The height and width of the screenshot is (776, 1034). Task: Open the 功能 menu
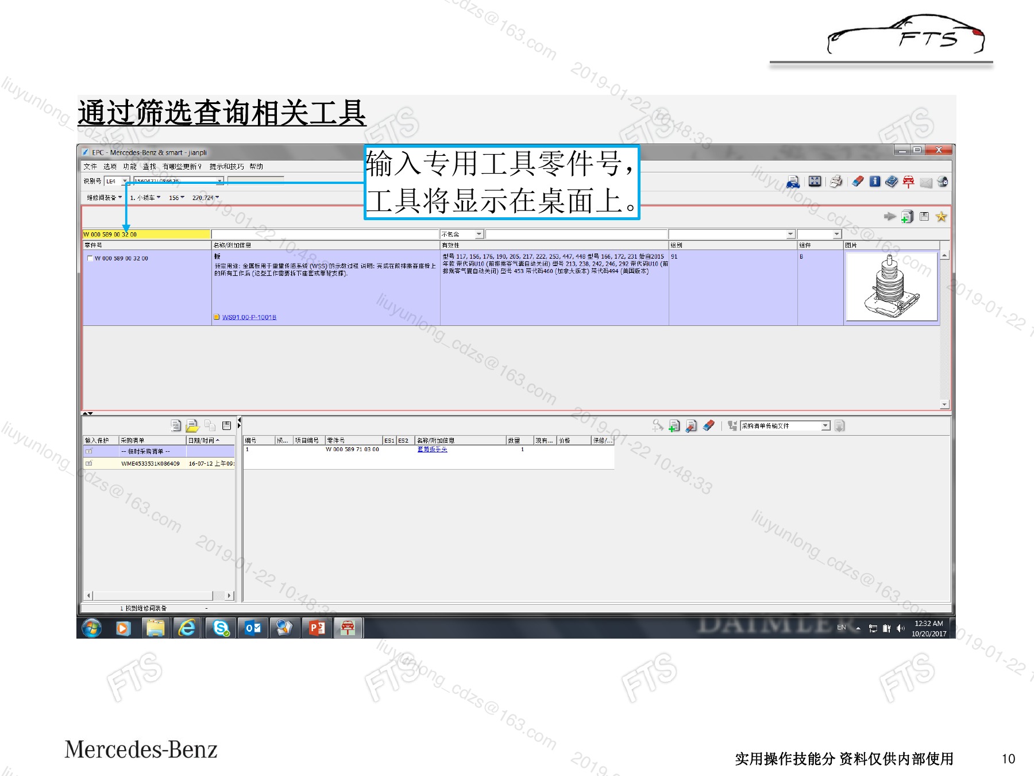[130, 167]
